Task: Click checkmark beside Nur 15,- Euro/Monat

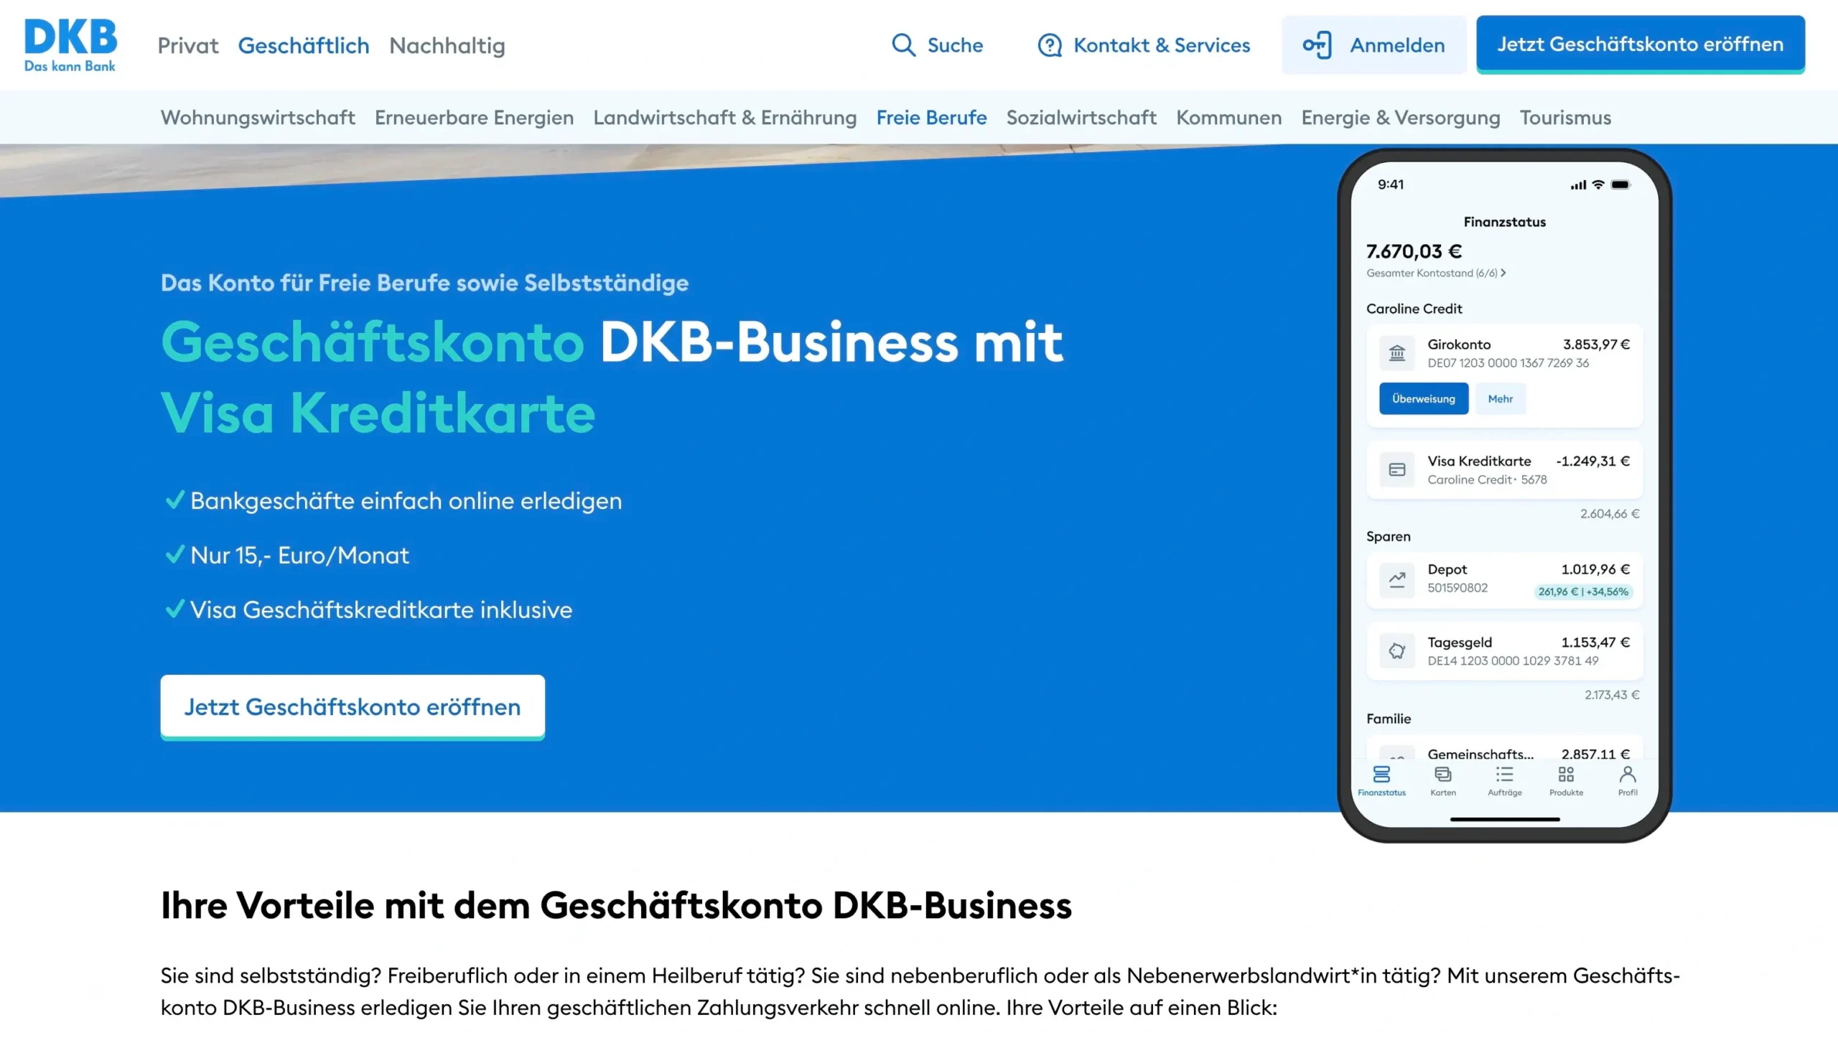Action: click(174, 554)
